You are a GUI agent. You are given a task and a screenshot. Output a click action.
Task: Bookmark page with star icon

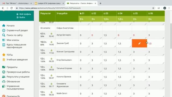(153, 8)
